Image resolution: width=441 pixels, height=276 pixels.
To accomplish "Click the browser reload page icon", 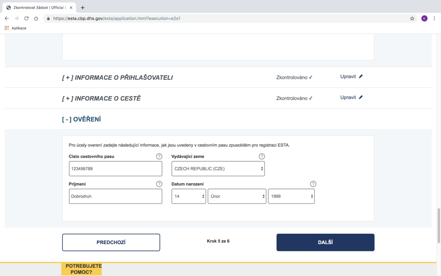I will click(26, 19).
